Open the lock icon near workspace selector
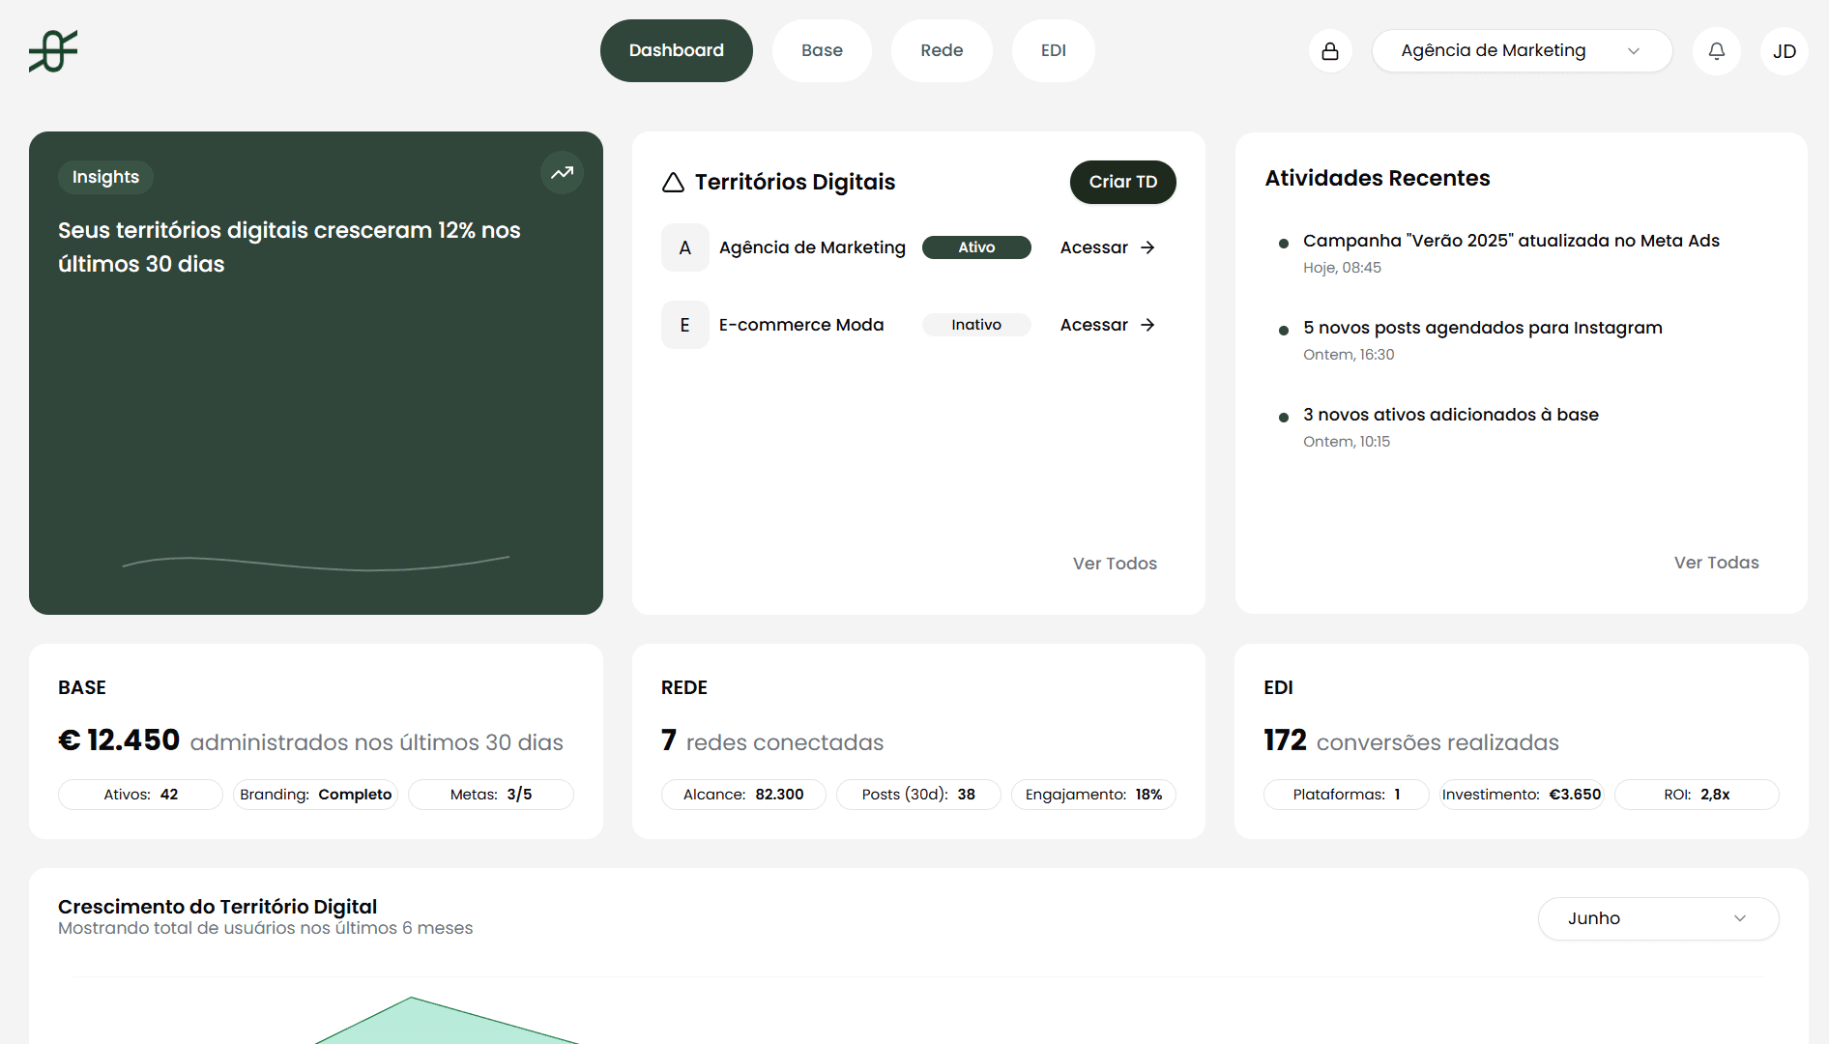The image size is (1829, 1044). (x=1330, y=50)
